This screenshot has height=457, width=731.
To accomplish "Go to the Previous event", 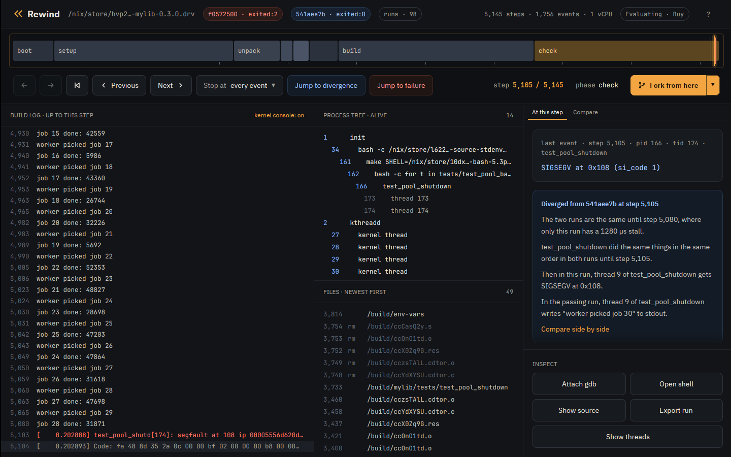I will [x=119, y=85].
